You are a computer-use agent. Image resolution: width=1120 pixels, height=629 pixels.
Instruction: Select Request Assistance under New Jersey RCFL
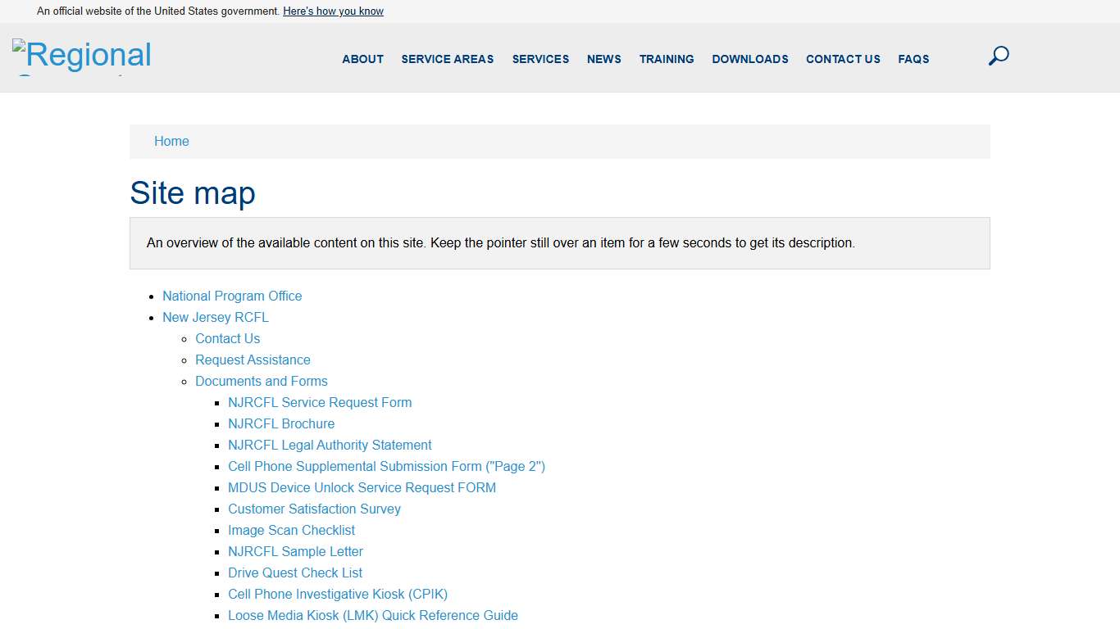[253, 360]
